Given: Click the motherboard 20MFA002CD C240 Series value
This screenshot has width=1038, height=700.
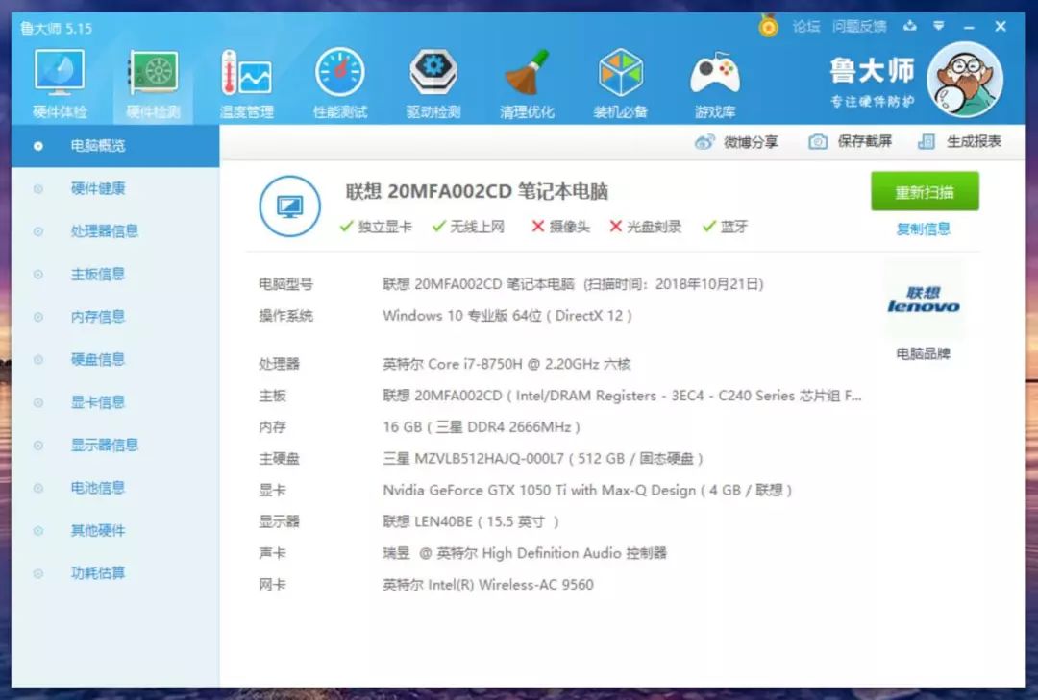Looking at the screenshot, I should [x=622, y=396].
